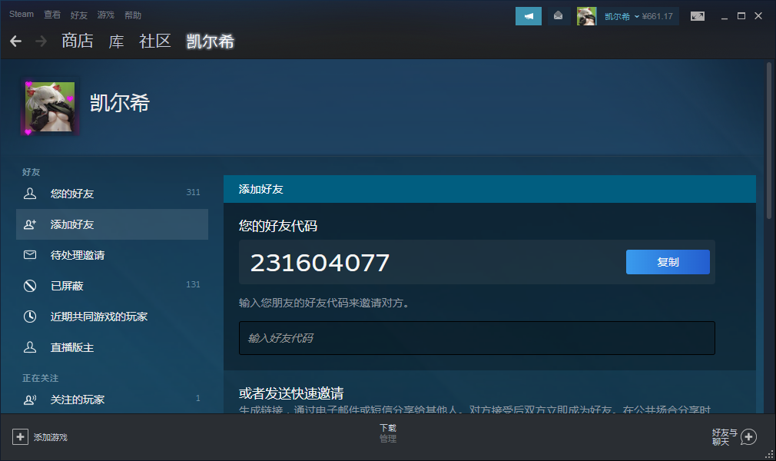This screenshot has height=461, width=776.
Task: Click the large profile avatar image
Action: point(50,107)
